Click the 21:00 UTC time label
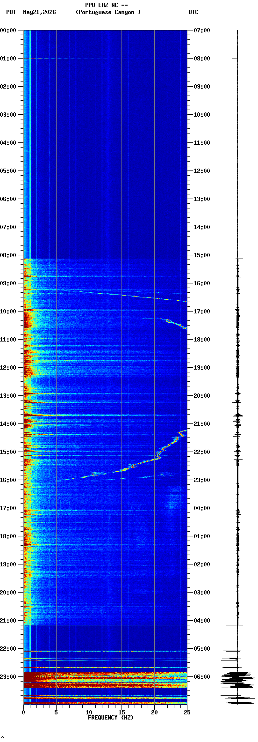Viewport: 258px width, 742px height. [201, 424]
